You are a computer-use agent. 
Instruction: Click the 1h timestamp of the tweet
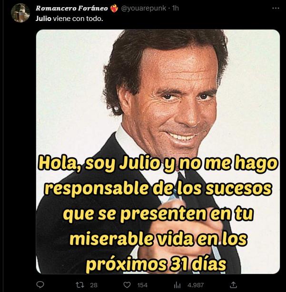[175, 8]
